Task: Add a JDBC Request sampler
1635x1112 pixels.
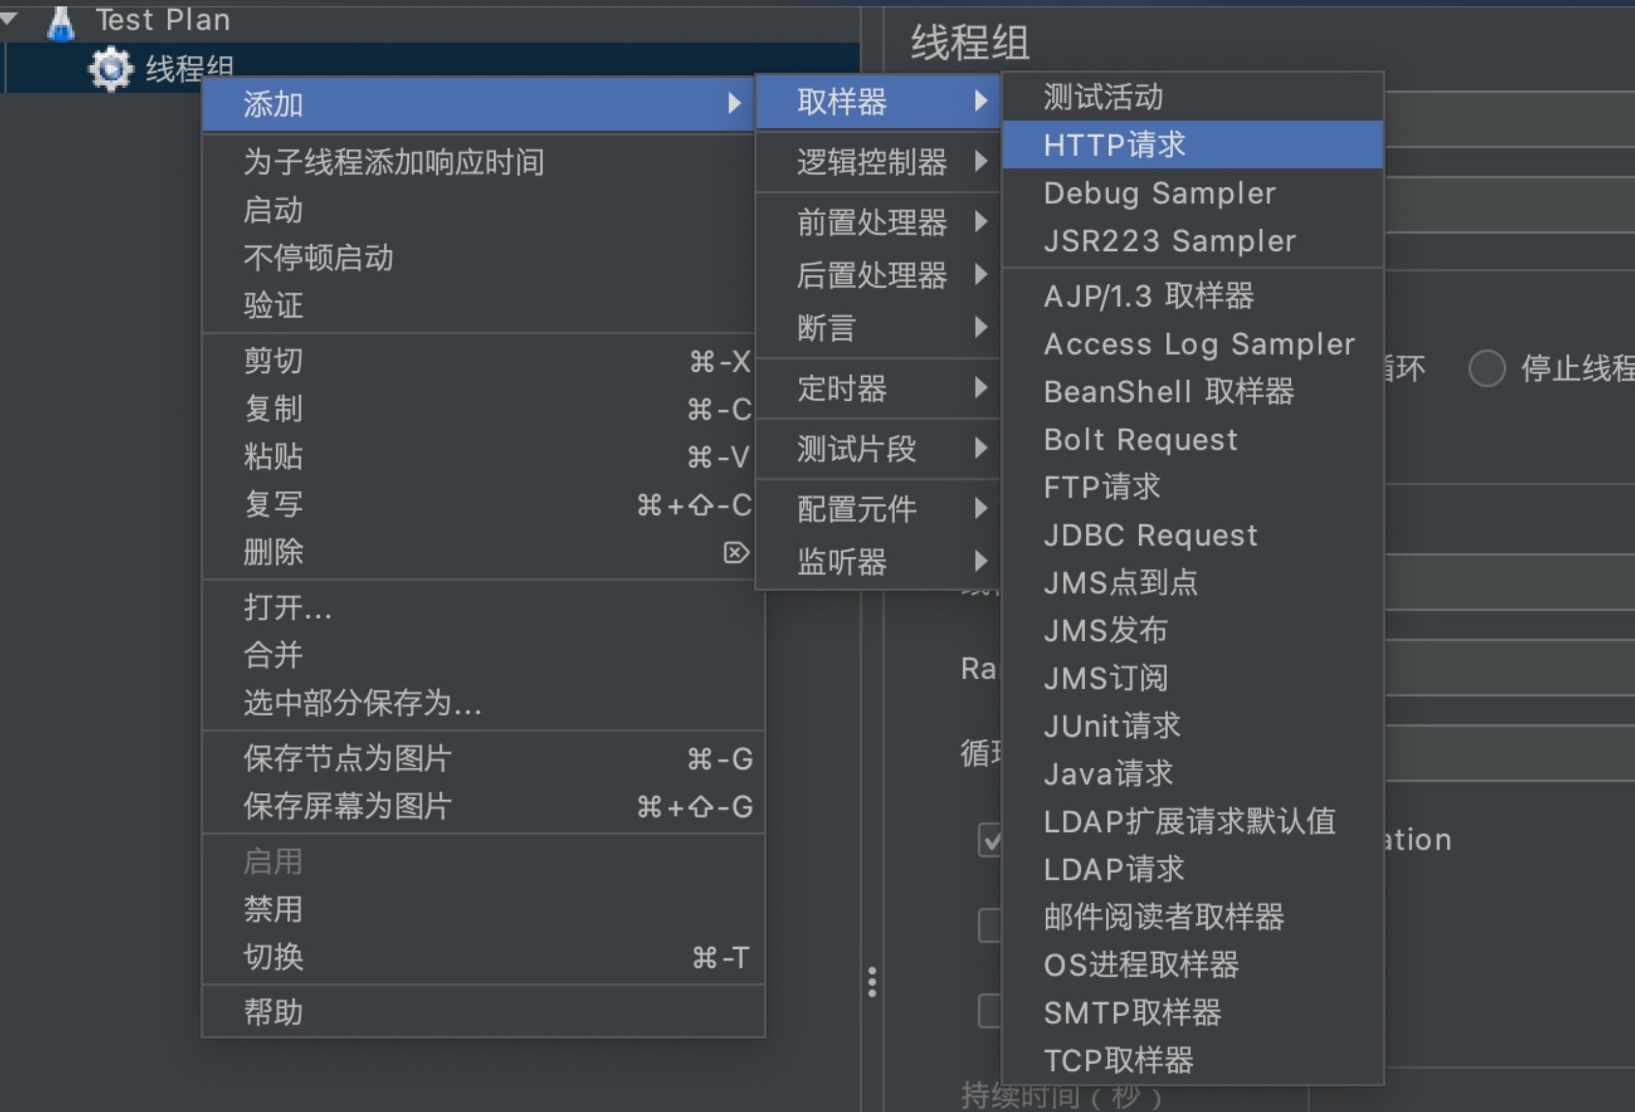Action: coord(1193,535)
